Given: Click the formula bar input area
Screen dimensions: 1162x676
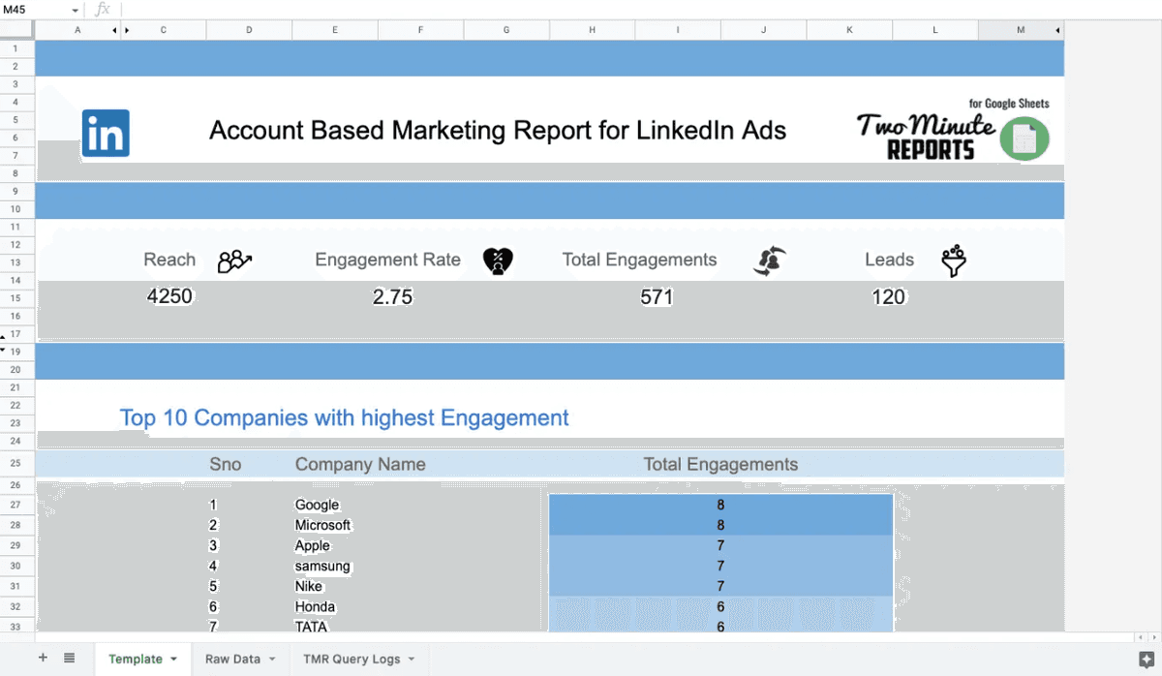Looking at the screenshot, I should pyautogui.click(x=639, y=10).
